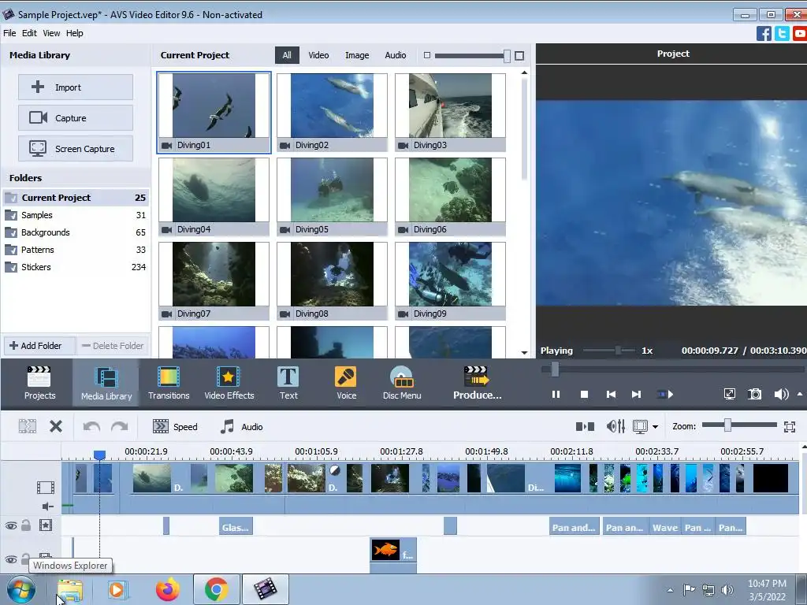The height and width of the screenshot is (605, 807).
Task: Open the Speed tool
Action: click(175, 426)
